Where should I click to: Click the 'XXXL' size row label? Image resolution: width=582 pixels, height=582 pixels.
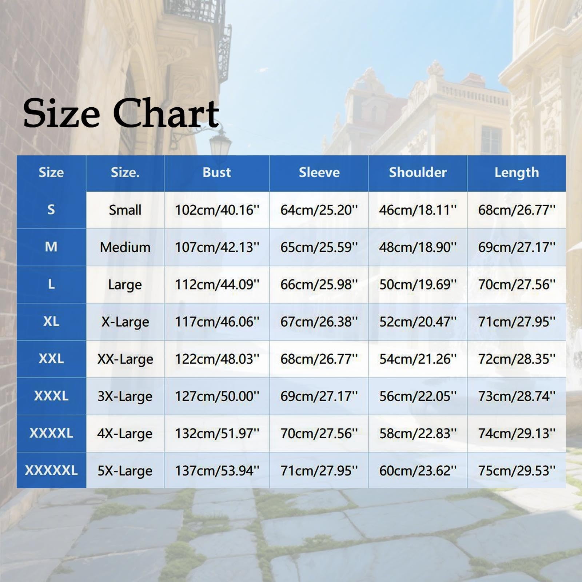(51, 396)
